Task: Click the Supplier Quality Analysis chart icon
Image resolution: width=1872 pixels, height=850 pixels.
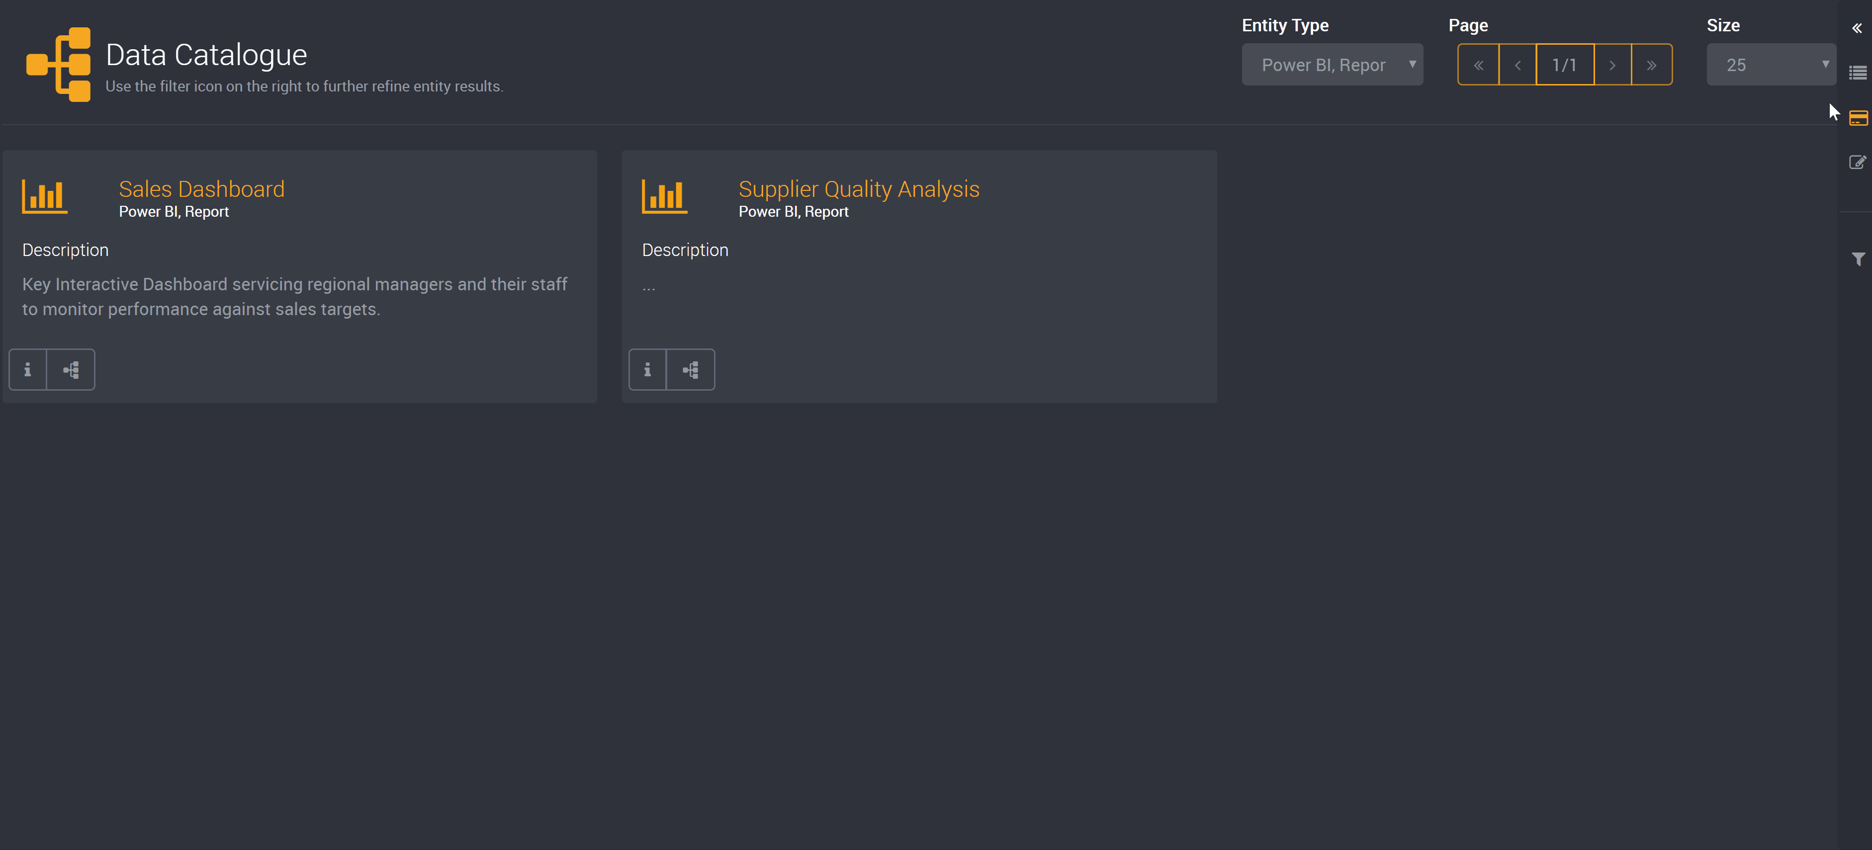Action: click(x=664, y=196)
